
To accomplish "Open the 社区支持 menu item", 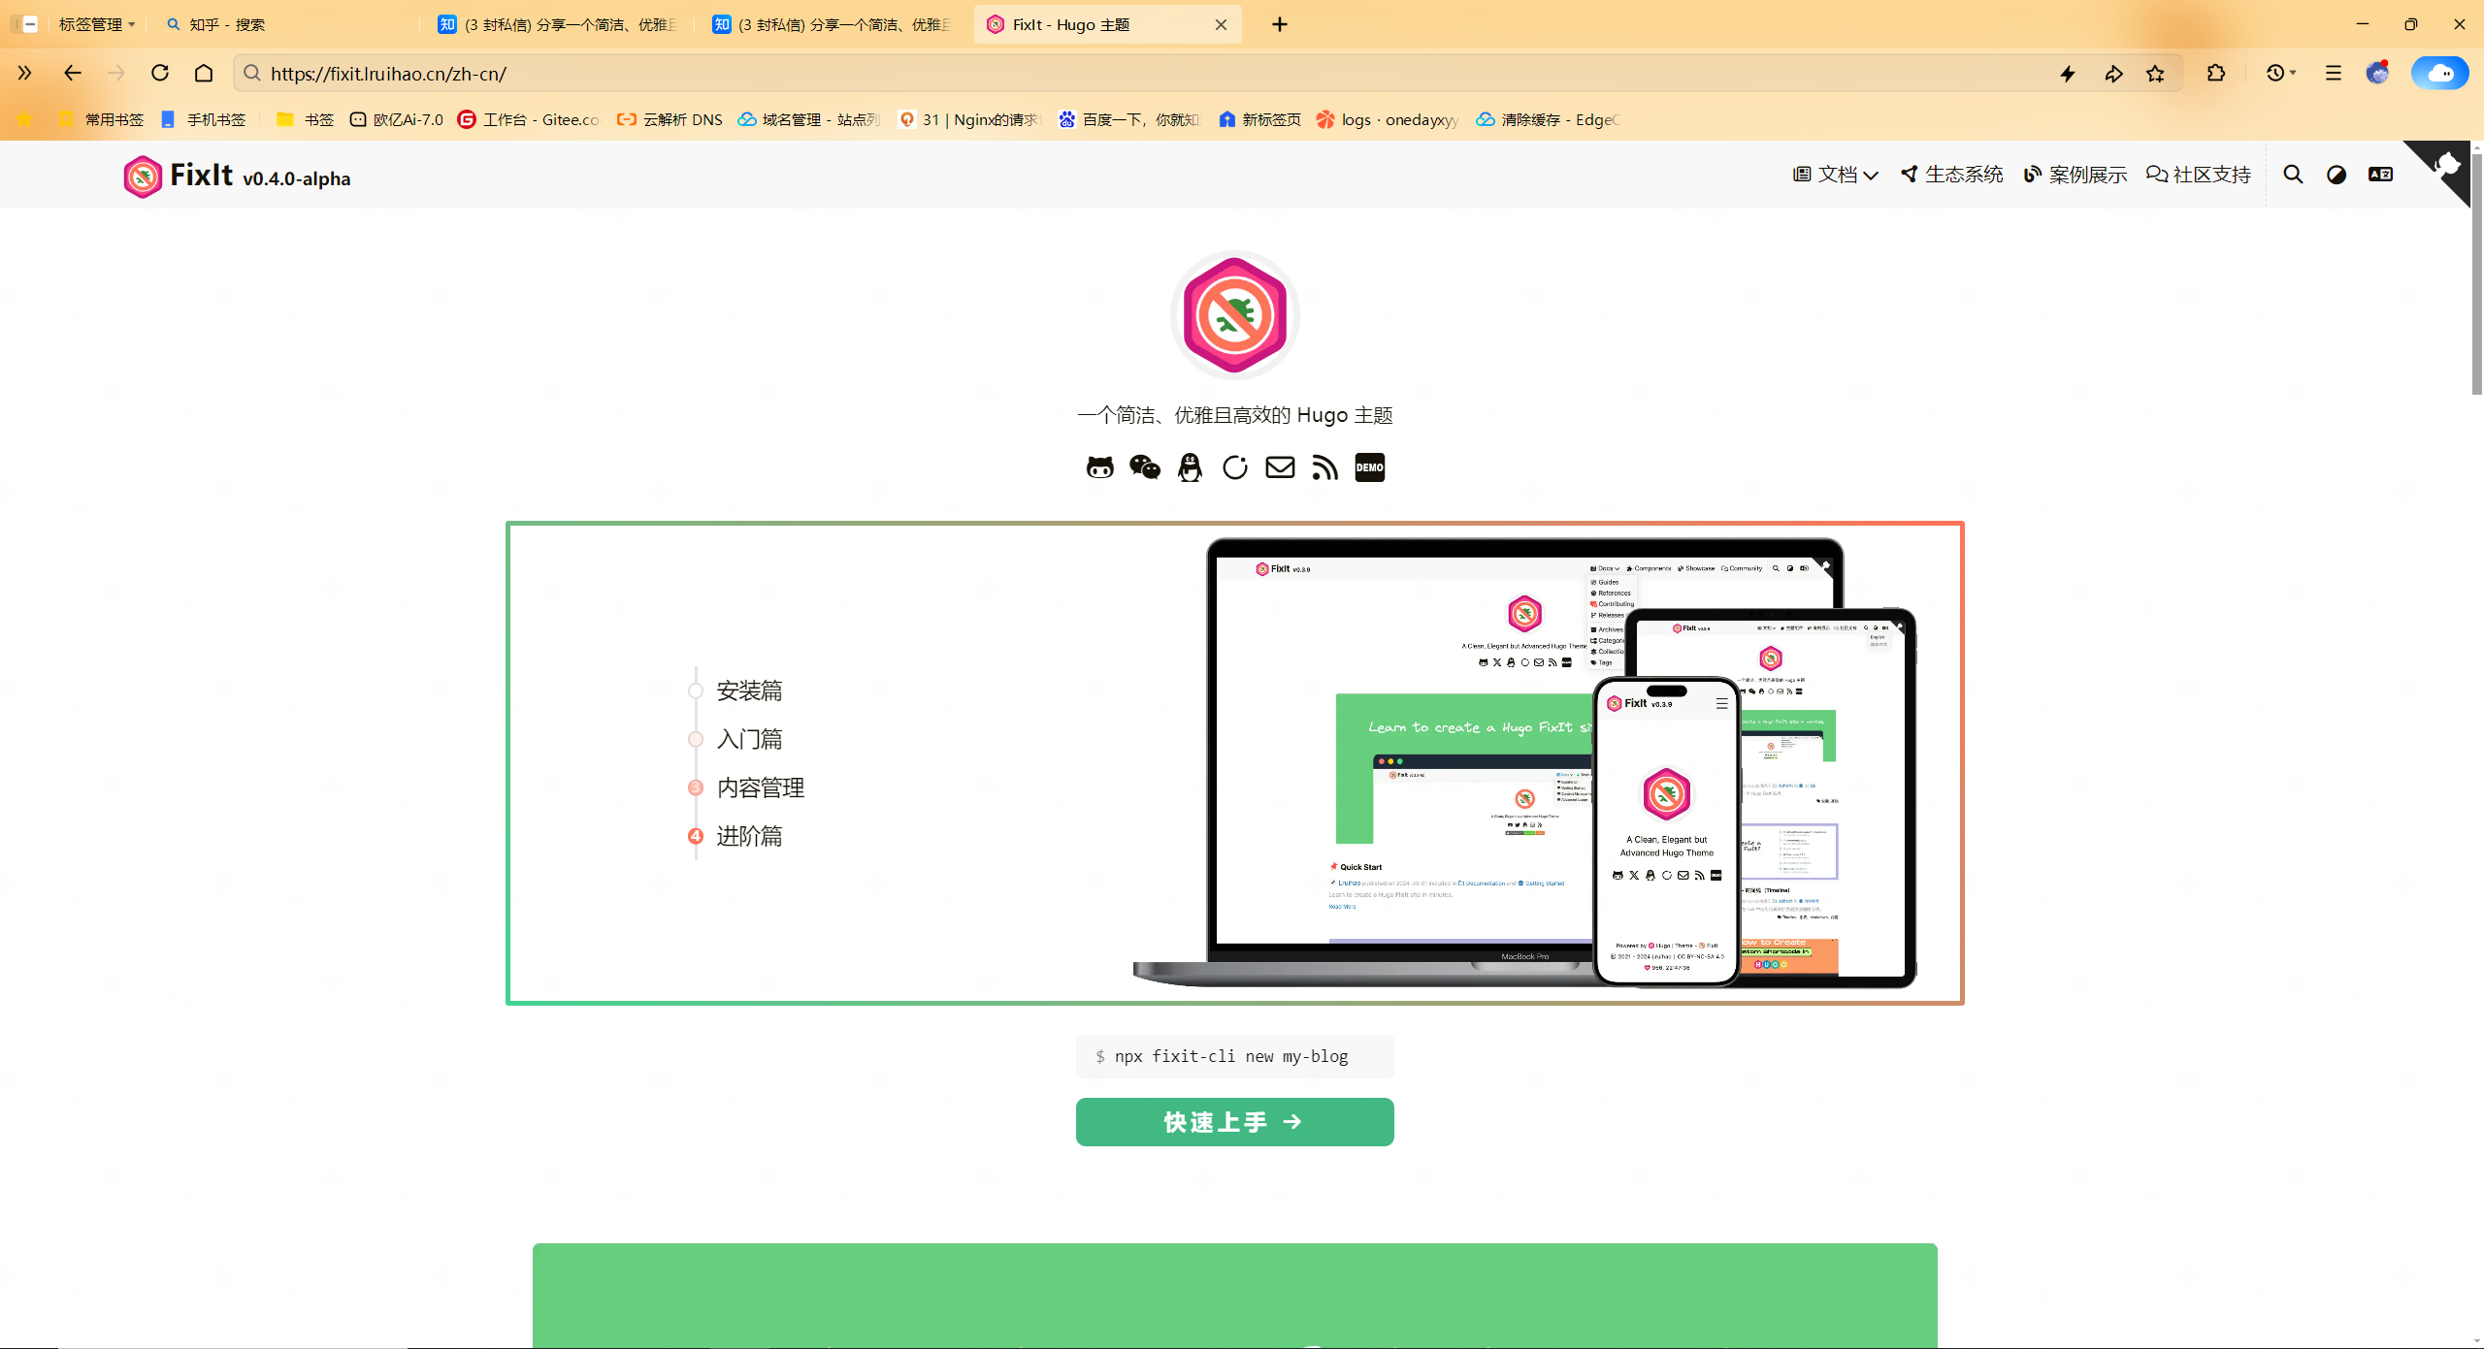I will click(x=2199, y=175).
